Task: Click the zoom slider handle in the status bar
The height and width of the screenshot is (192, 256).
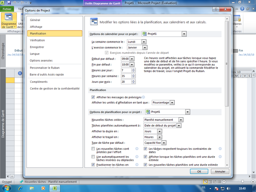Action: 242,181
